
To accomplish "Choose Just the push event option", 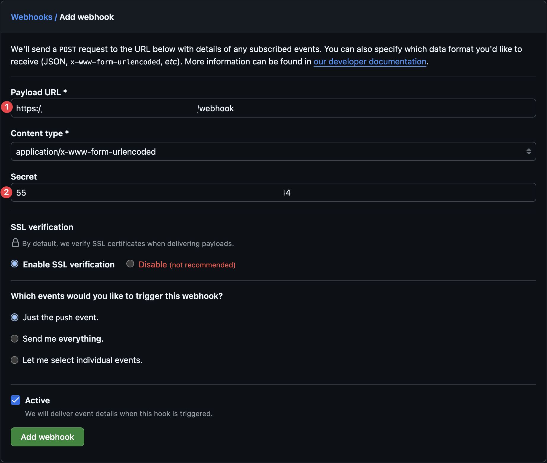I will pyautogui.click(x=15, y=317).
